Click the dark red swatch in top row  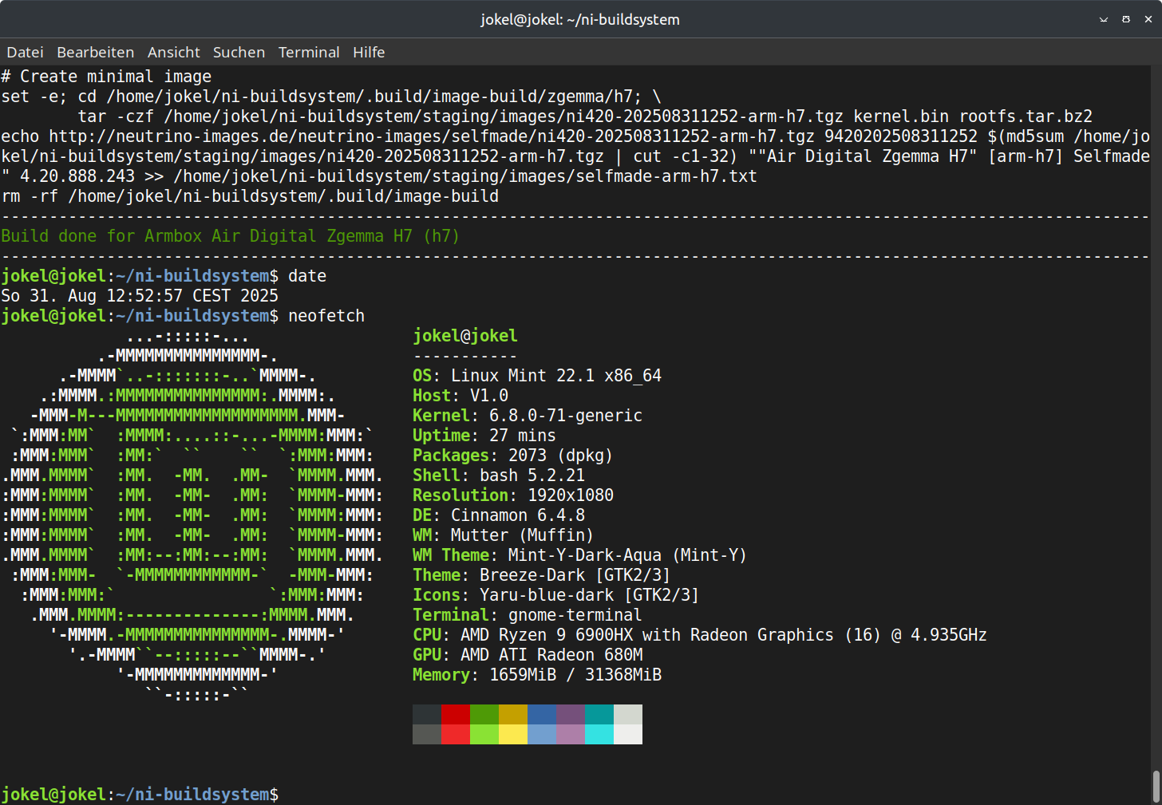pyautogui.click(x=456, y=714)
